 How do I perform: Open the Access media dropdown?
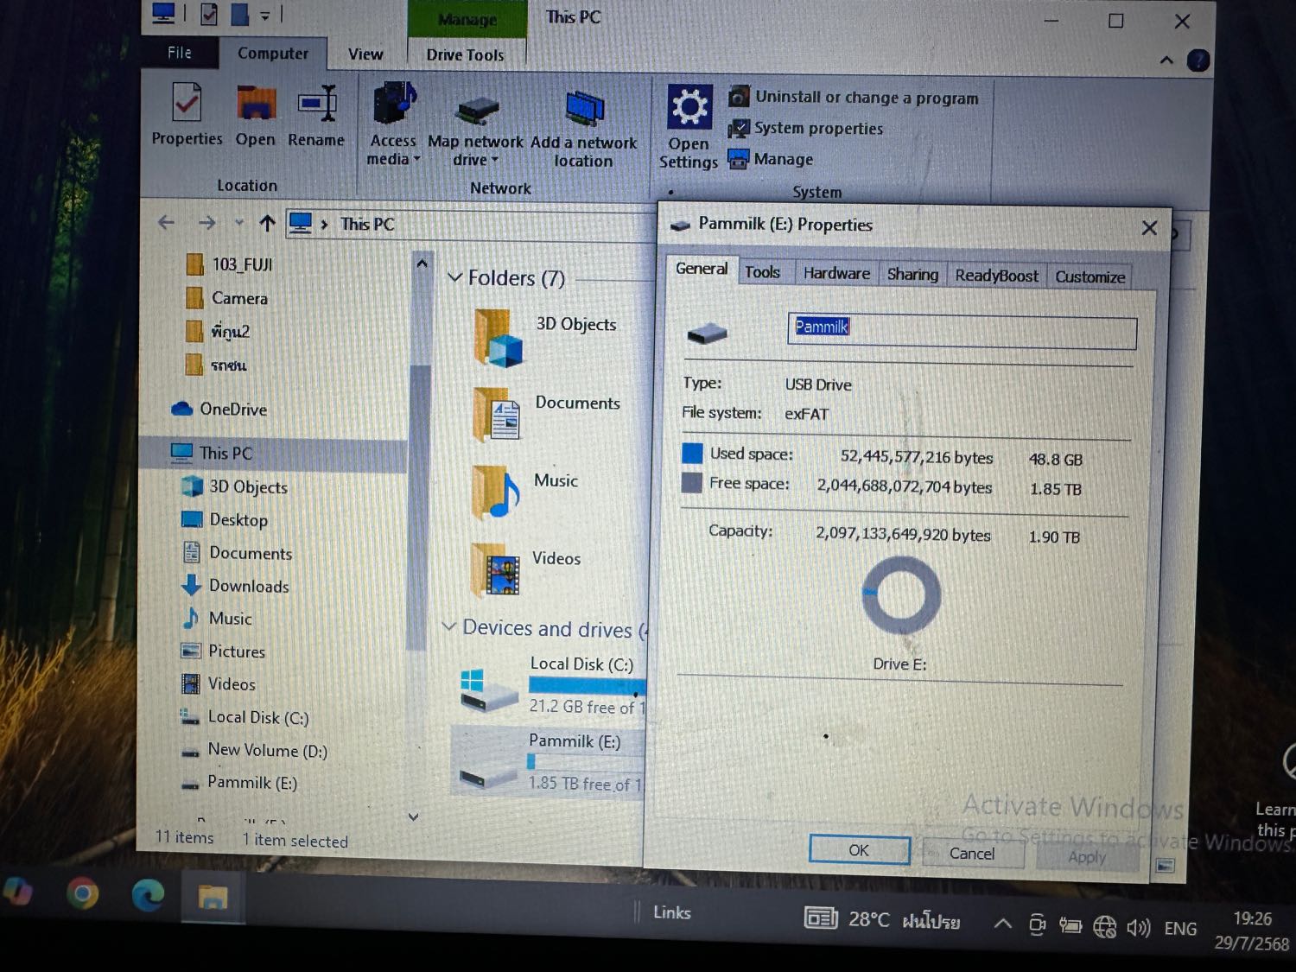[x=393, y=124]
